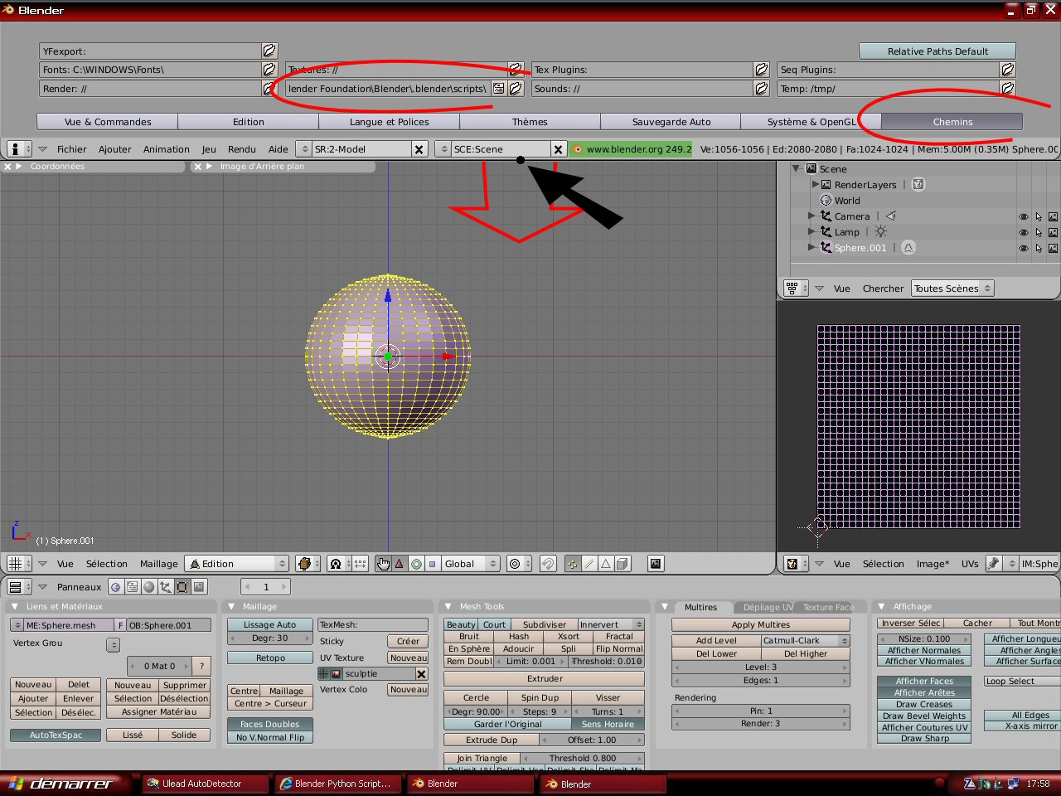Toggle Sphere.001 visibility eye in outliner
Screen dimensions: 1061x796
(x=1024, y=248)
